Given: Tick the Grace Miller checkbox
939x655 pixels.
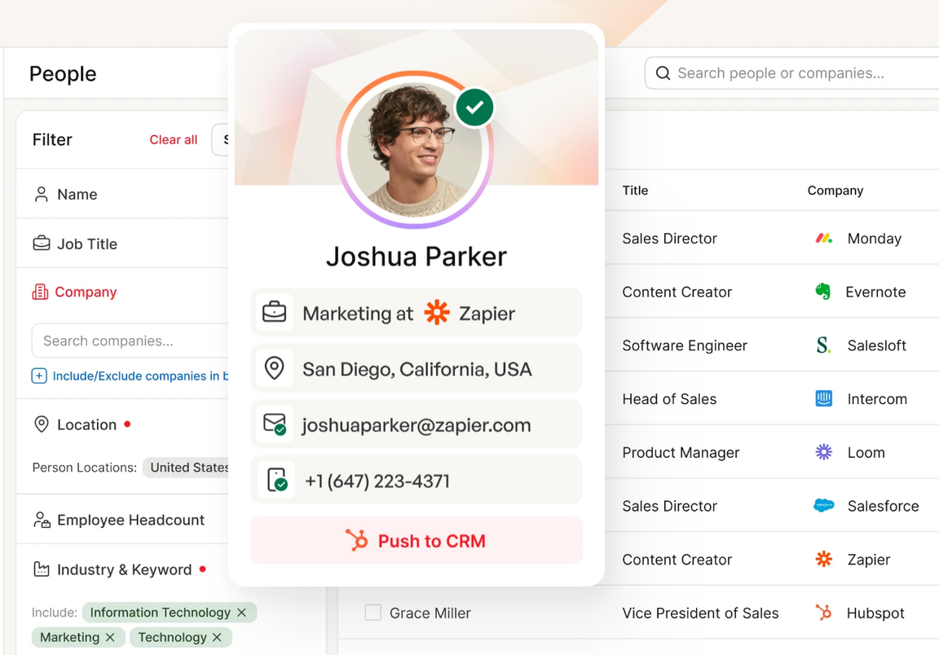Looking at the screenshot, I should coord(373,613).
